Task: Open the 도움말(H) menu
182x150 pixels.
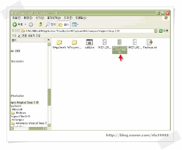Action: click(81, 18)
